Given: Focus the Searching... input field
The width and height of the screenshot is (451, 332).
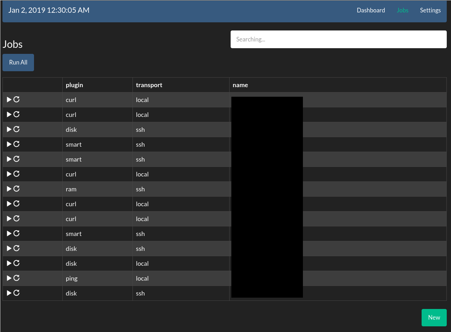Looking at the screenshot, I should tap(338, 39).
